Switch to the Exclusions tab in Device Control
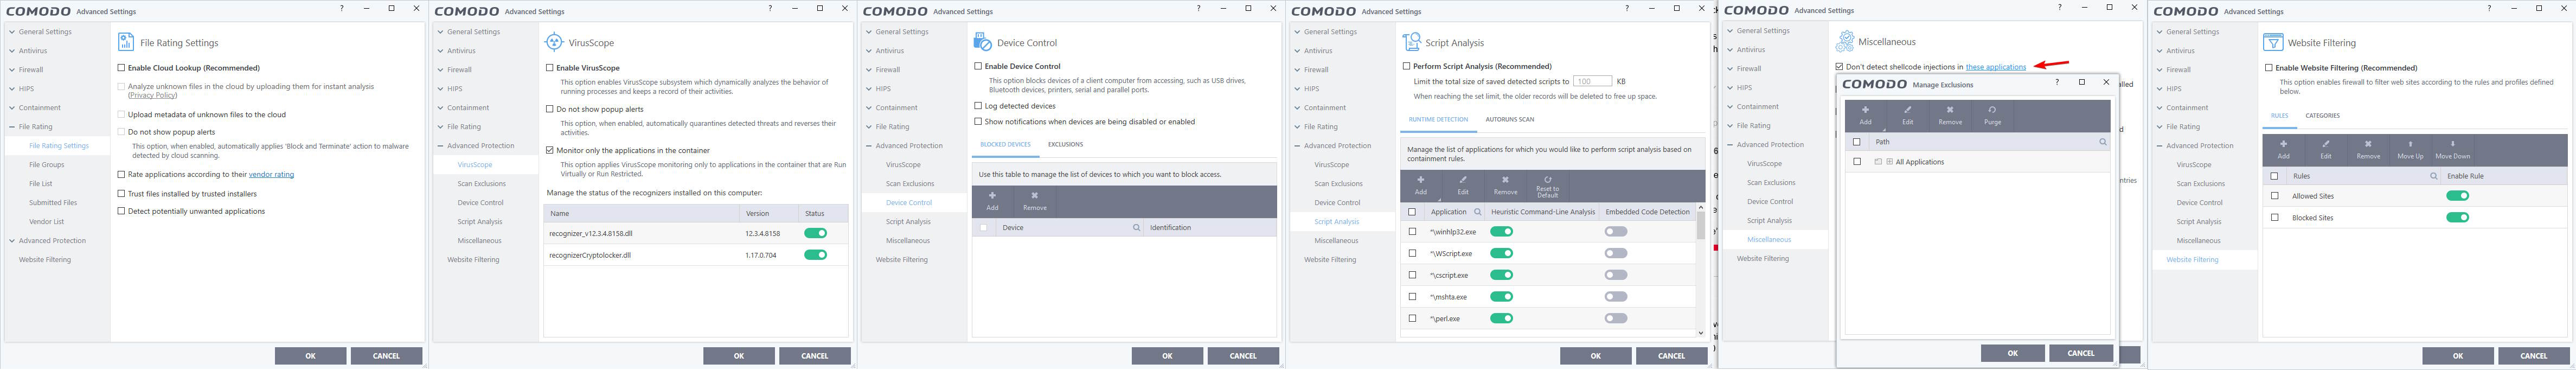The height and width of the screenshot is (370, 2576). [x=1065, y=144]
